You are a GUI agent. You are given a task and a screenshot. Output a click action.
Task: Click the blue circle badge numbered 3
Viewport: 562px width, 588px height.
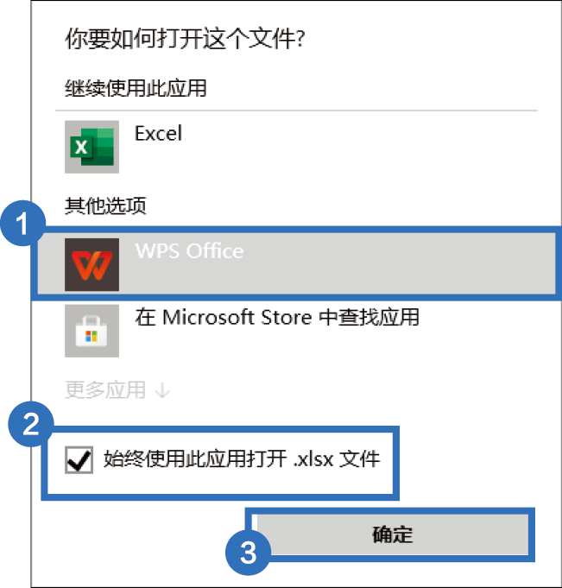pos(248,553)
